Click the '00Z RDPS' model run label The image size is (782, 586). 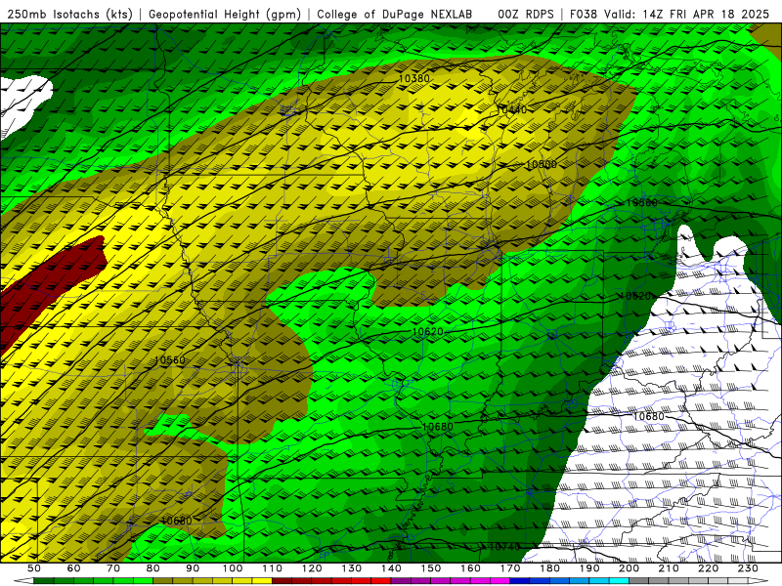point(525,14)
